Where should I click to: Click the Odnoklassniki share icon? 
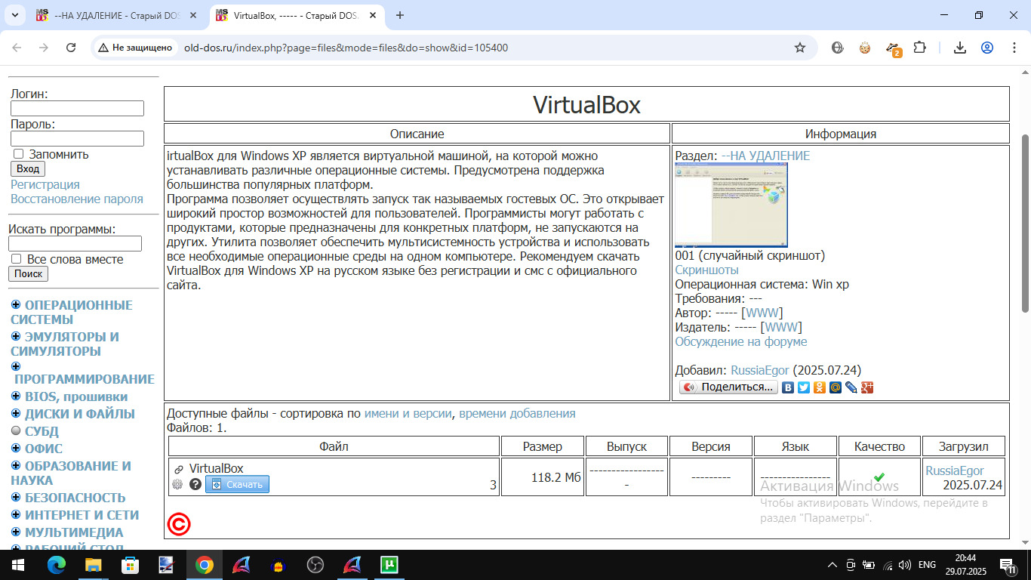820,387
